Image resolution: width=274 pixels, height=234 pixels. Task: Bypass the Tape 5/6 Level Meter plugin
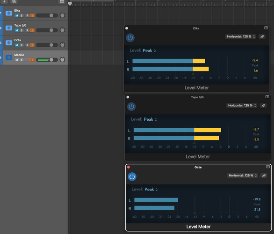pyautogui.click(x=131, y=107)
